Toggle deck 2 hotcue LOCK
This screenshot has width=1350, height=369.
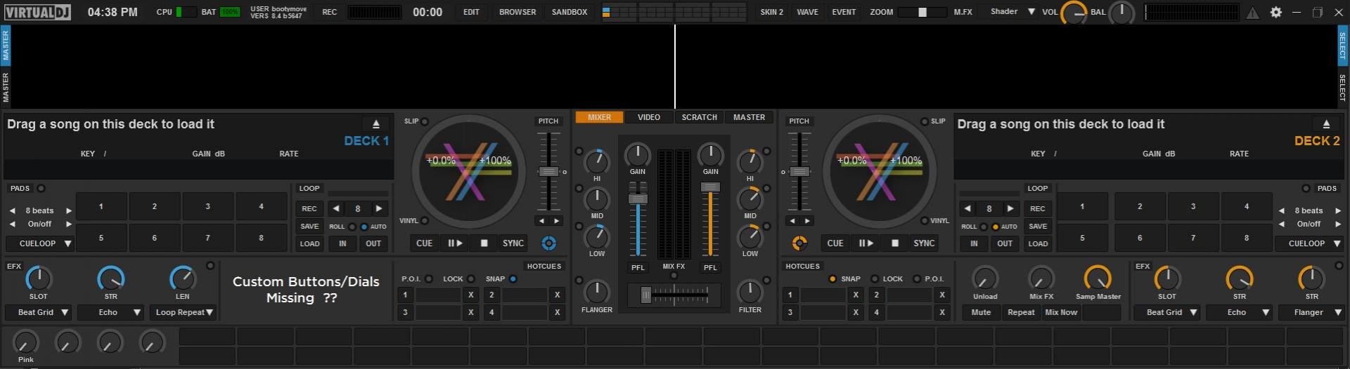875,279
